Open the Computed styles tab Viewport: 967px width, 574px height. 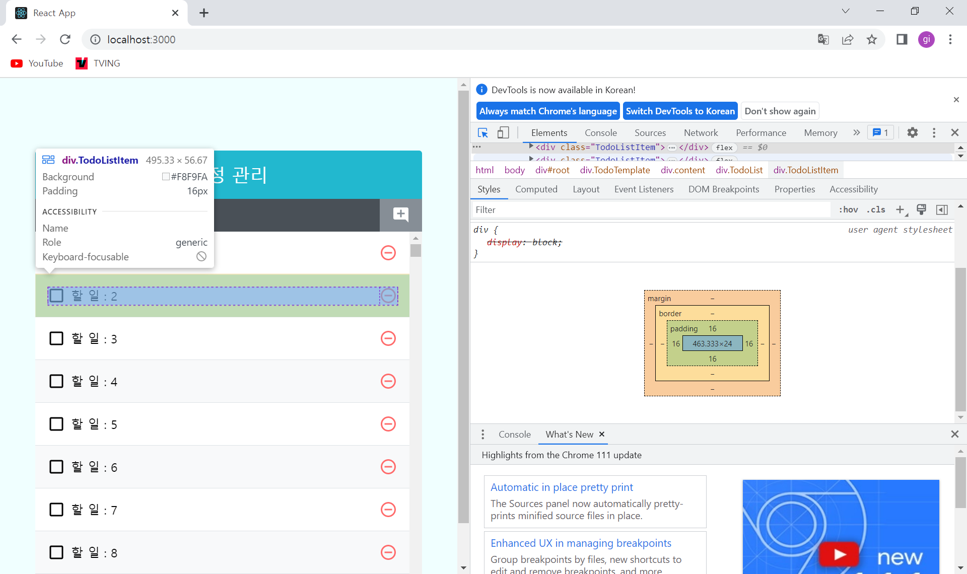[x=536, y=189]
